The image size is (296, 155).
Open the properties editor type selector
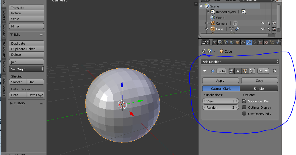(x=205, y=42)
